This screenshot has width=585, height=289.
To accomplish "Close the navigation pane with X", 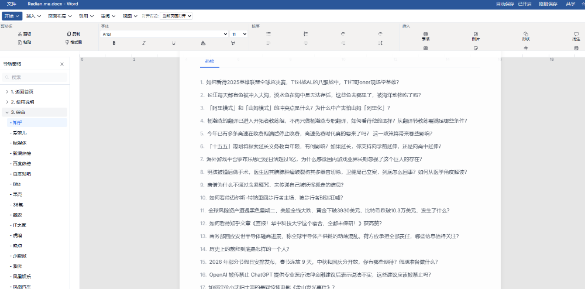I will [62, 64].
